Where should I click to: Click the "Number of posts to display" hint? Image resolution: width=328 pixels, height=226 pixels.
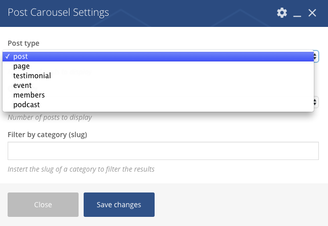click(50, 118)
